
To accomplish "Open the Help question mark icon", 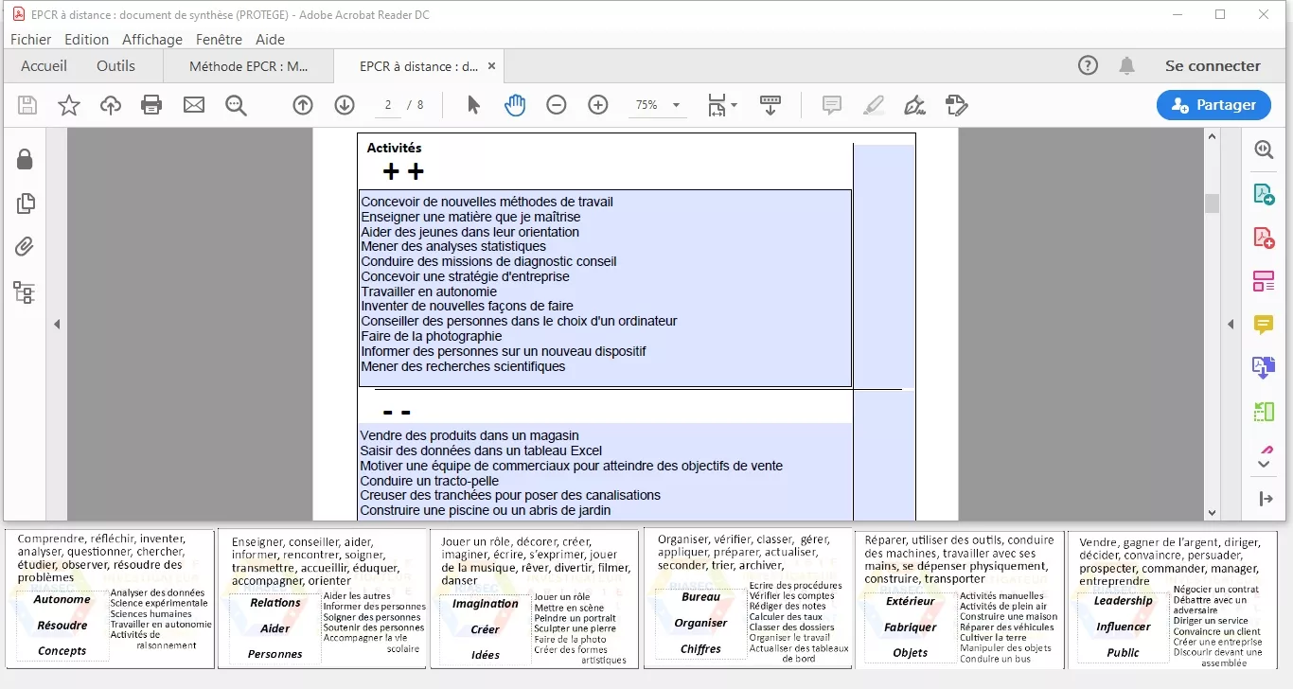I will click(x=1089, y=65).
